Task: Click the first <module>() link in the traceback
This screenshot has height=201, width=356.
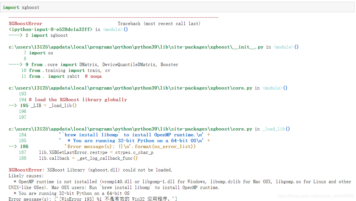Action: pos(113,29)
